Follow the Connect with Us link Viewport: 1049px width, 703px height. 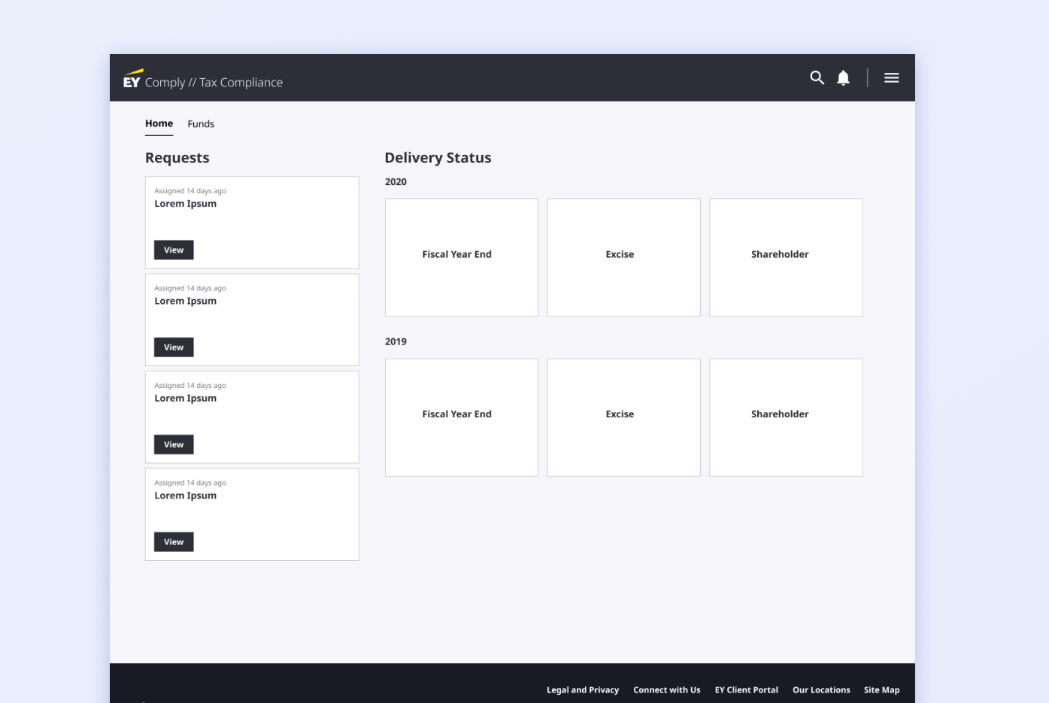coord(667,690)
